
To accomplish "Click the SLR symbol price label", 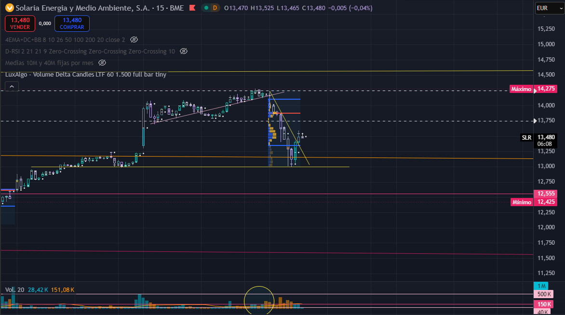I will pos(526,138).
